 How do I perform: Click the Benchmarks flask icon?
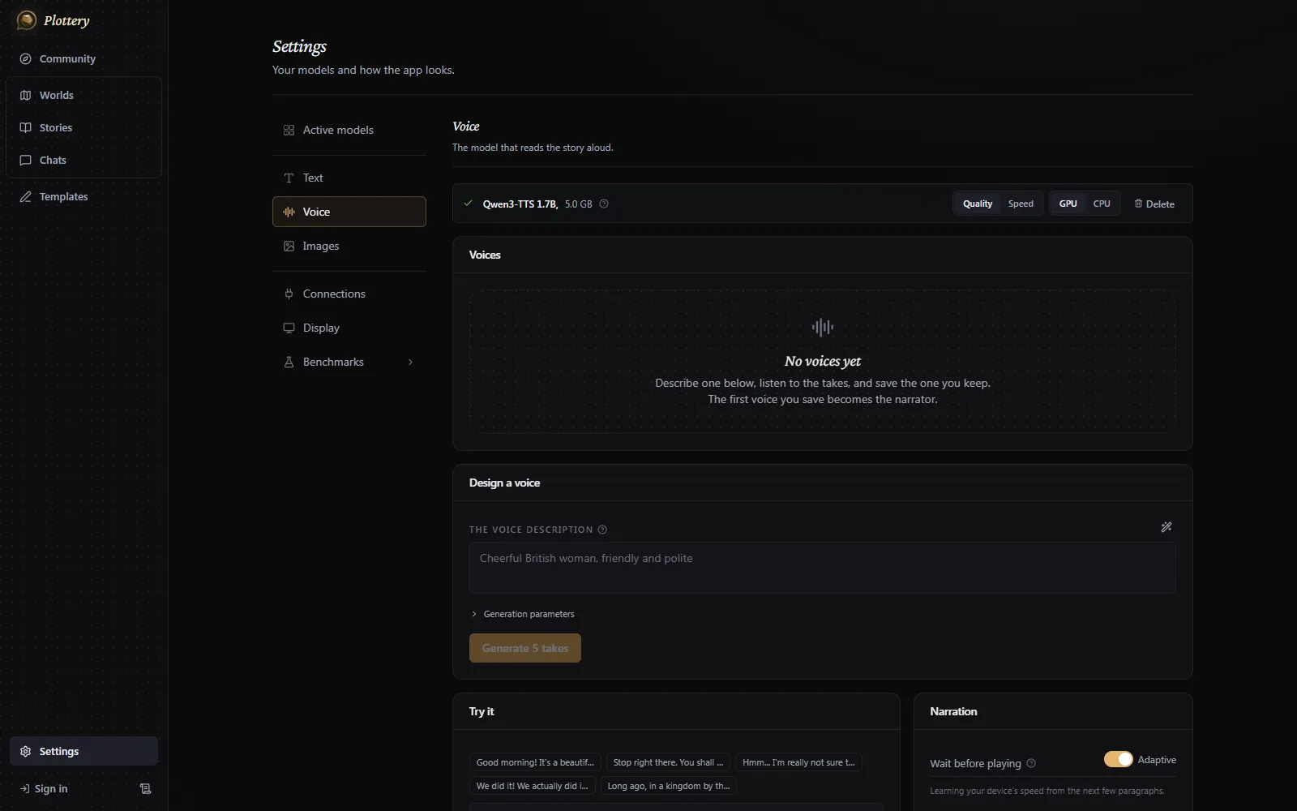point(289,362)
